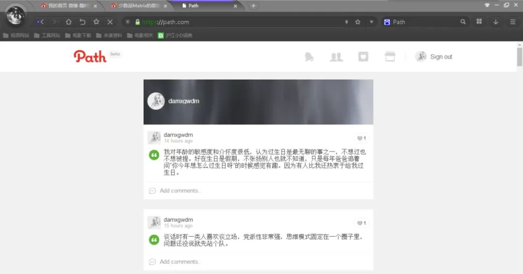Open damxgwdm author name on 14 hours ago post
The width and height of the screenshot is (523, 274).
click(178, 135)
